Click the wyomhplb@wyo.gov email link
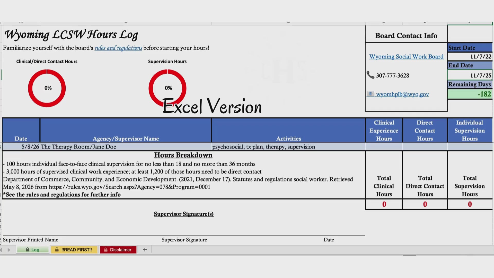 tap(402, 94)
